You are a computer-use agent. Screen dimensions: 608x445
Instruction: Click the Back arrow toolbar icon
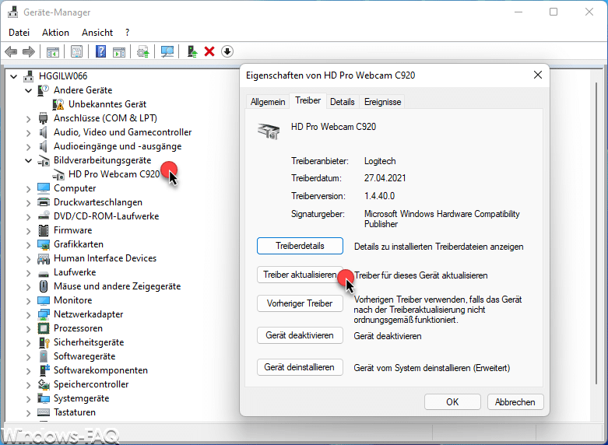[11, 51]
